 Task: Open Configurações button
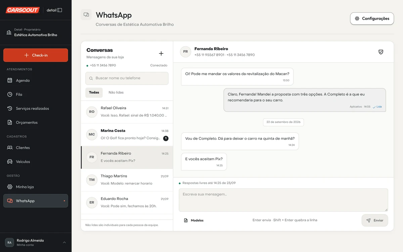point(372,18)
